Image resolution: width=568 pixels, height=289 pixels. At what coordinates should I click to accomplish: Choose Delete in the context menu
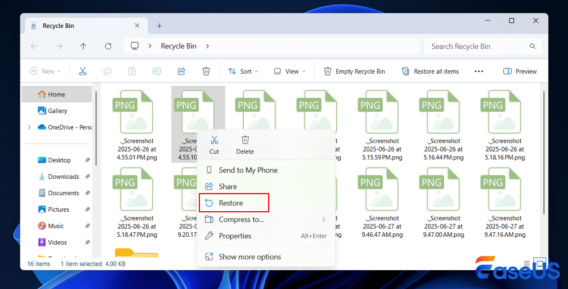[x=245, y=145]
